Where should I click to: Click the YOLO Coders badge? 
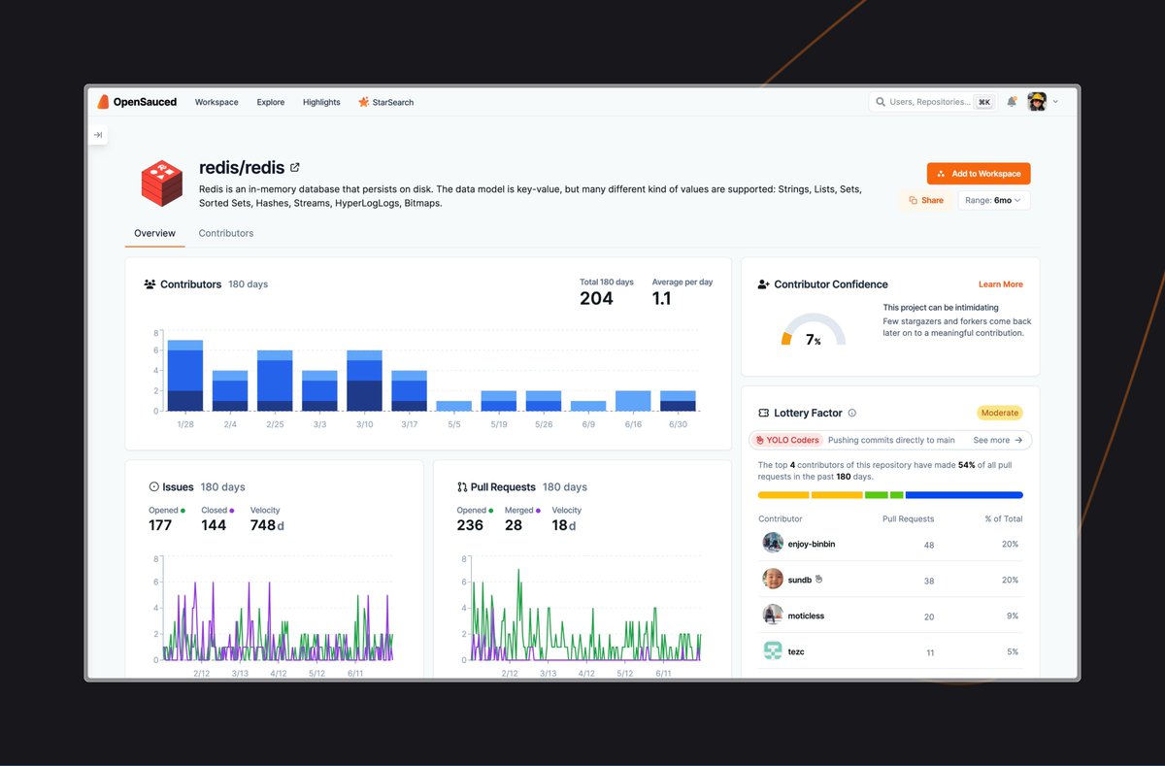[787, 440]
